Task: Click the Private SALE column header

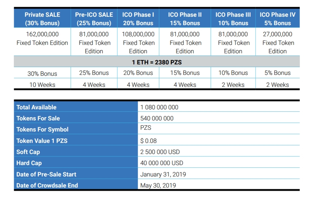Action: pos(42,19)
